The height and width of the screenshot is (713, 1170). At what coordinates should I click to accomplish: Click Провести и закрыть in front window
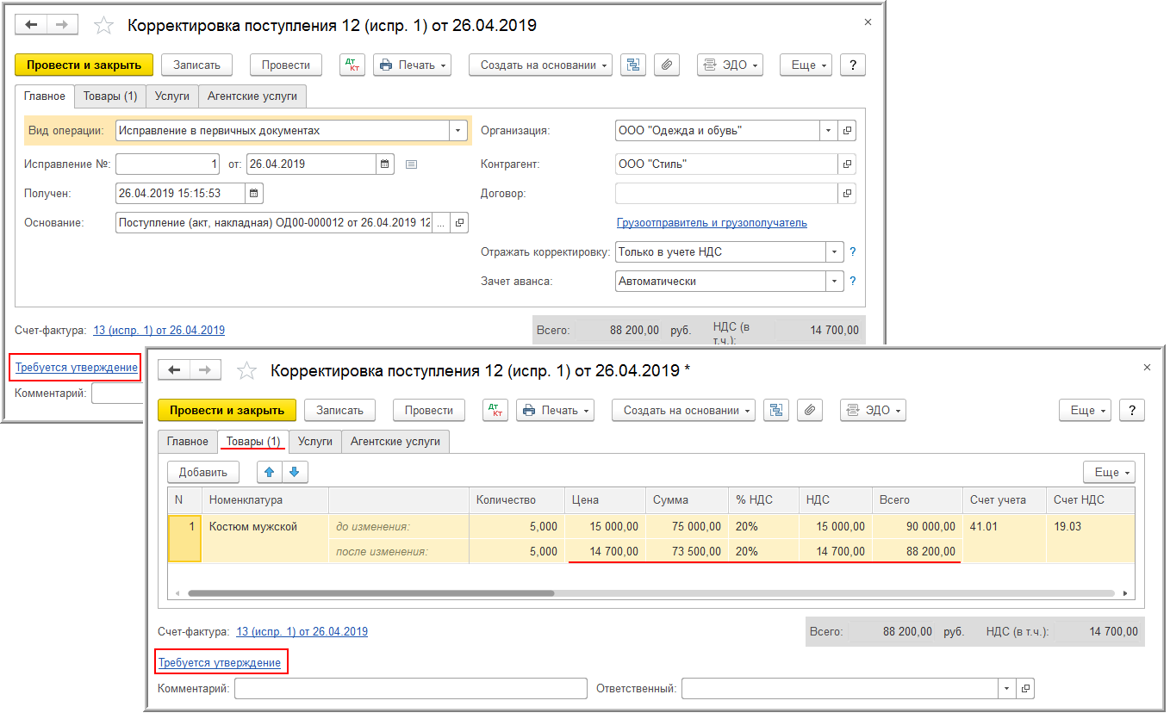pyautogui.click(x=227, y=410)
